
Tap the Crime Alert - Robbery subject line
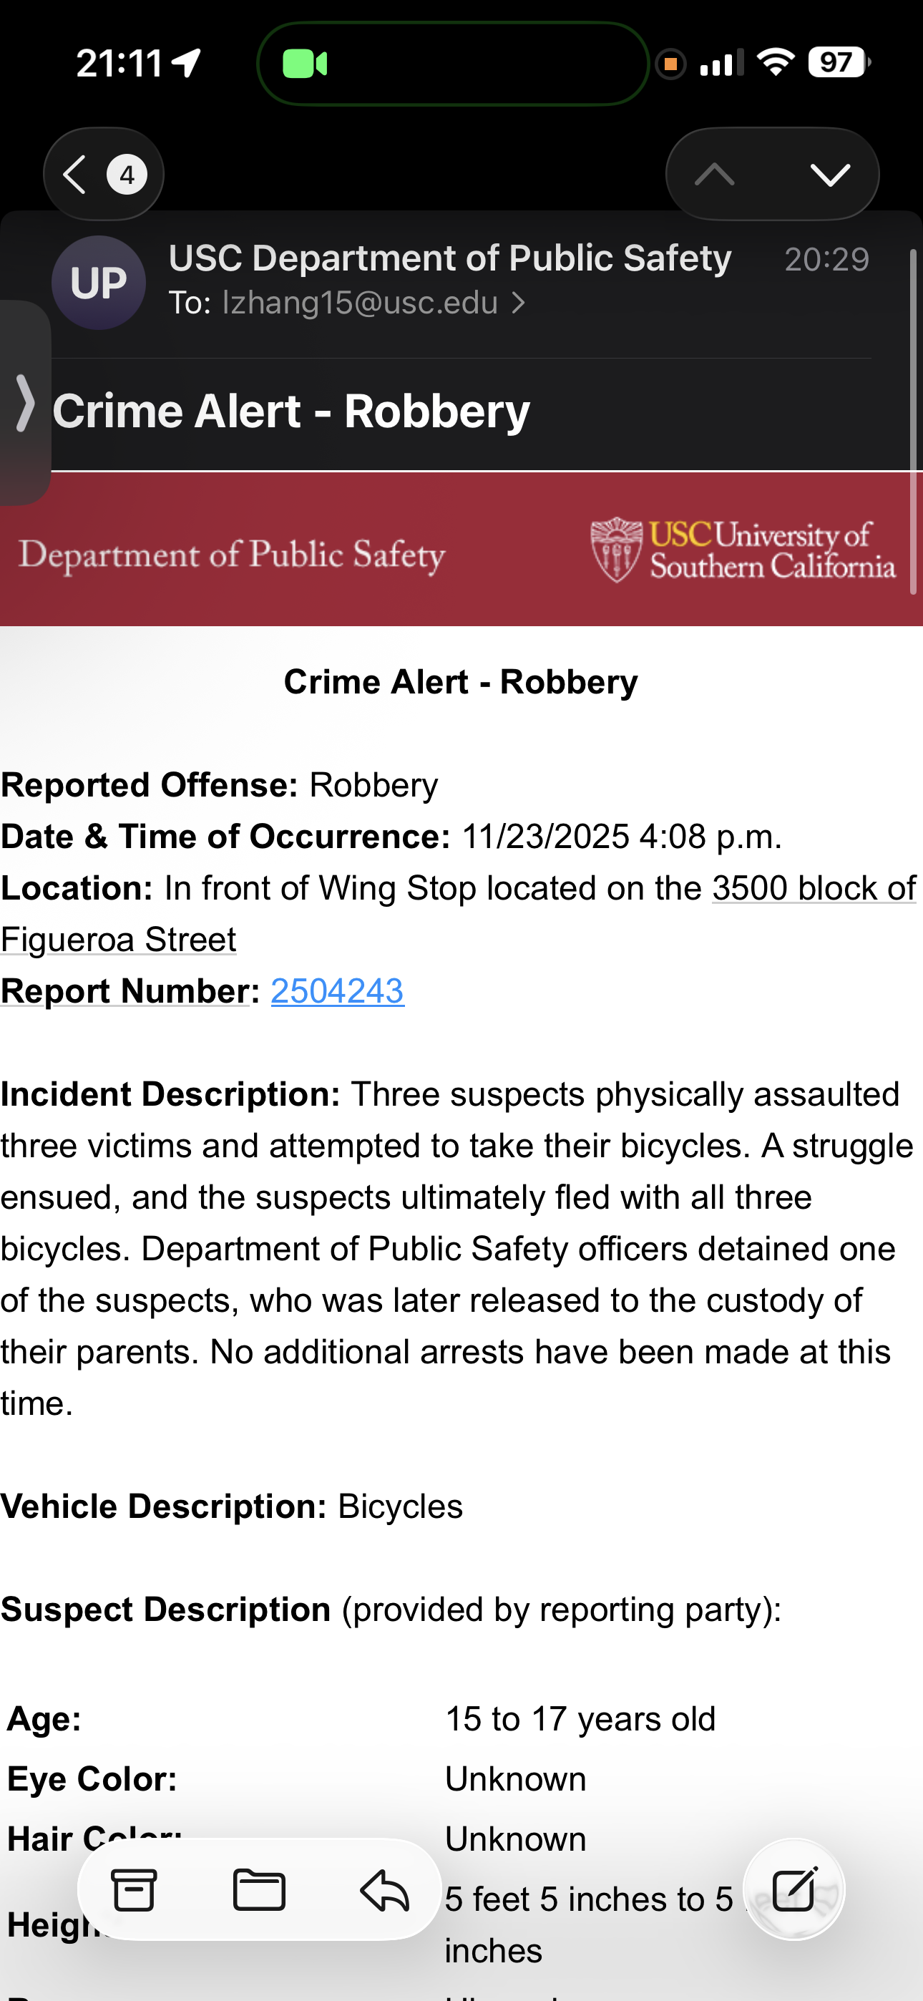pos(291,411)
